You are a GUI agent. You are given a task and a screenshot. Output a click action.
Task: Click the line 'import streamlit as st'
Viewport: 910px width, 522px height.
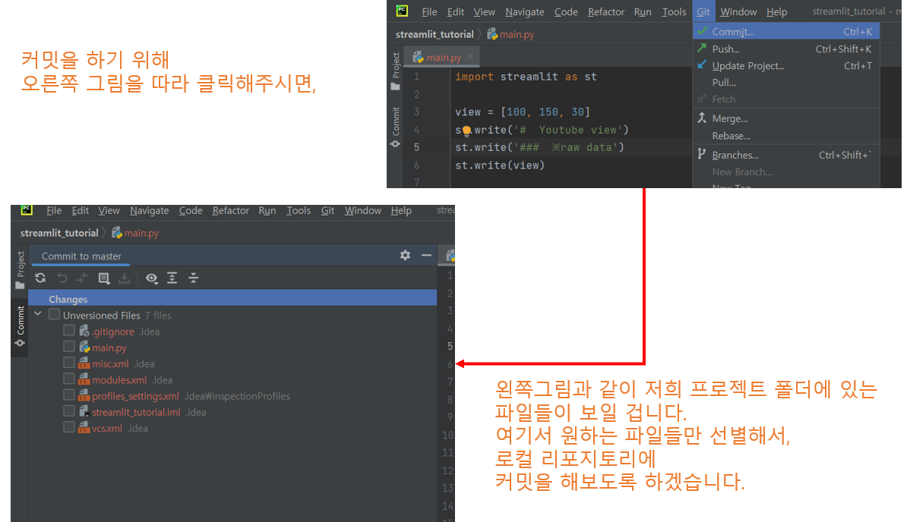coord(525,77)
